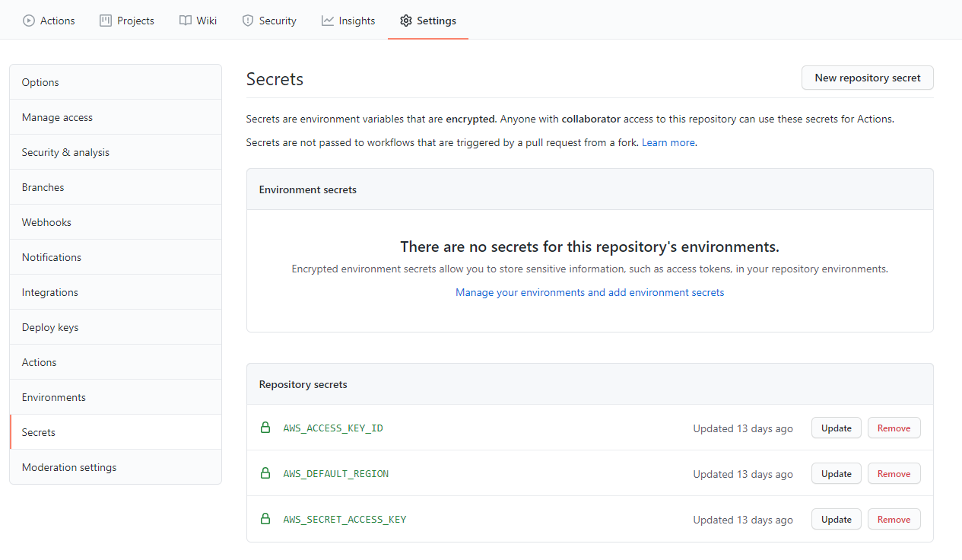Select Deploy keys from the sidebar
962x560 pixels.
49,326
